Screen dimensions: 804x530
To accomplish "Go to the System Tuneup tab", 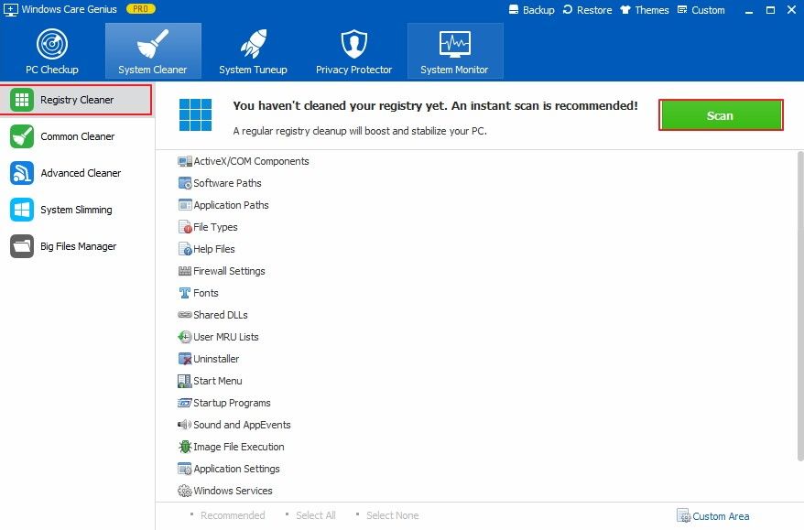I will point(253,51).
